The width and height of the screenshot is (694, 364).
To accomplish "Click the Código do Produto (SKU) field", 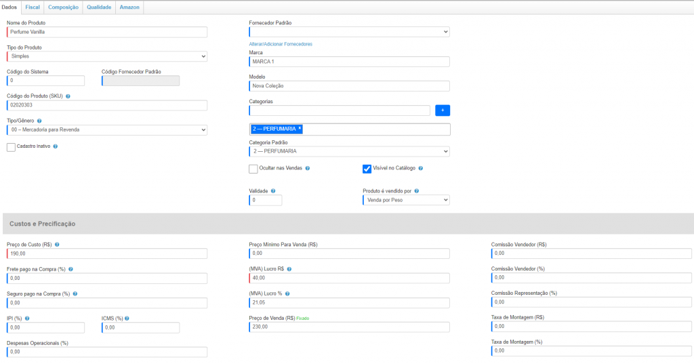I will click(107, 105).
